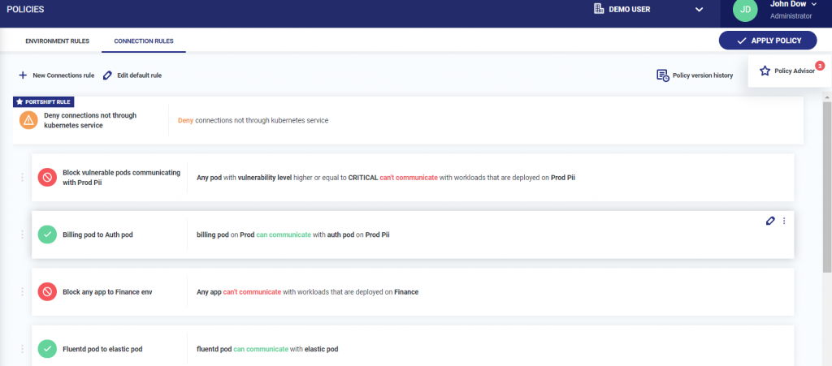832x366 pixels.
Task: Click the green check icon for Billing pod rule
Action: (47, 235)
